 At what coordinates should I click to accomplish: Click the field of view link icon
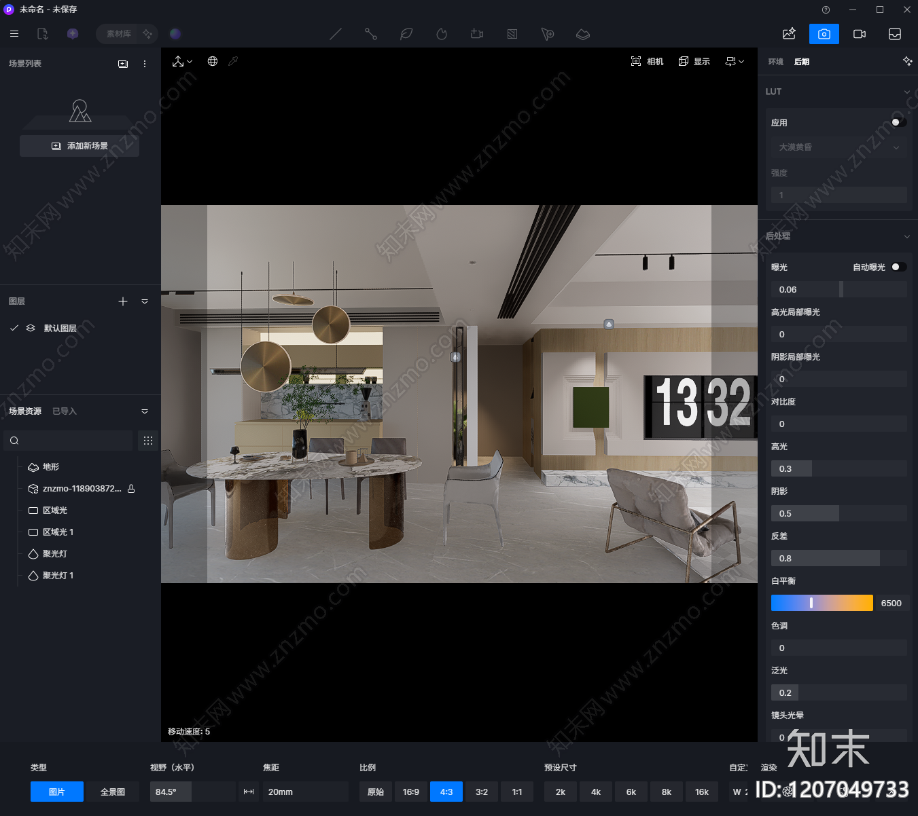coord(249,792)
